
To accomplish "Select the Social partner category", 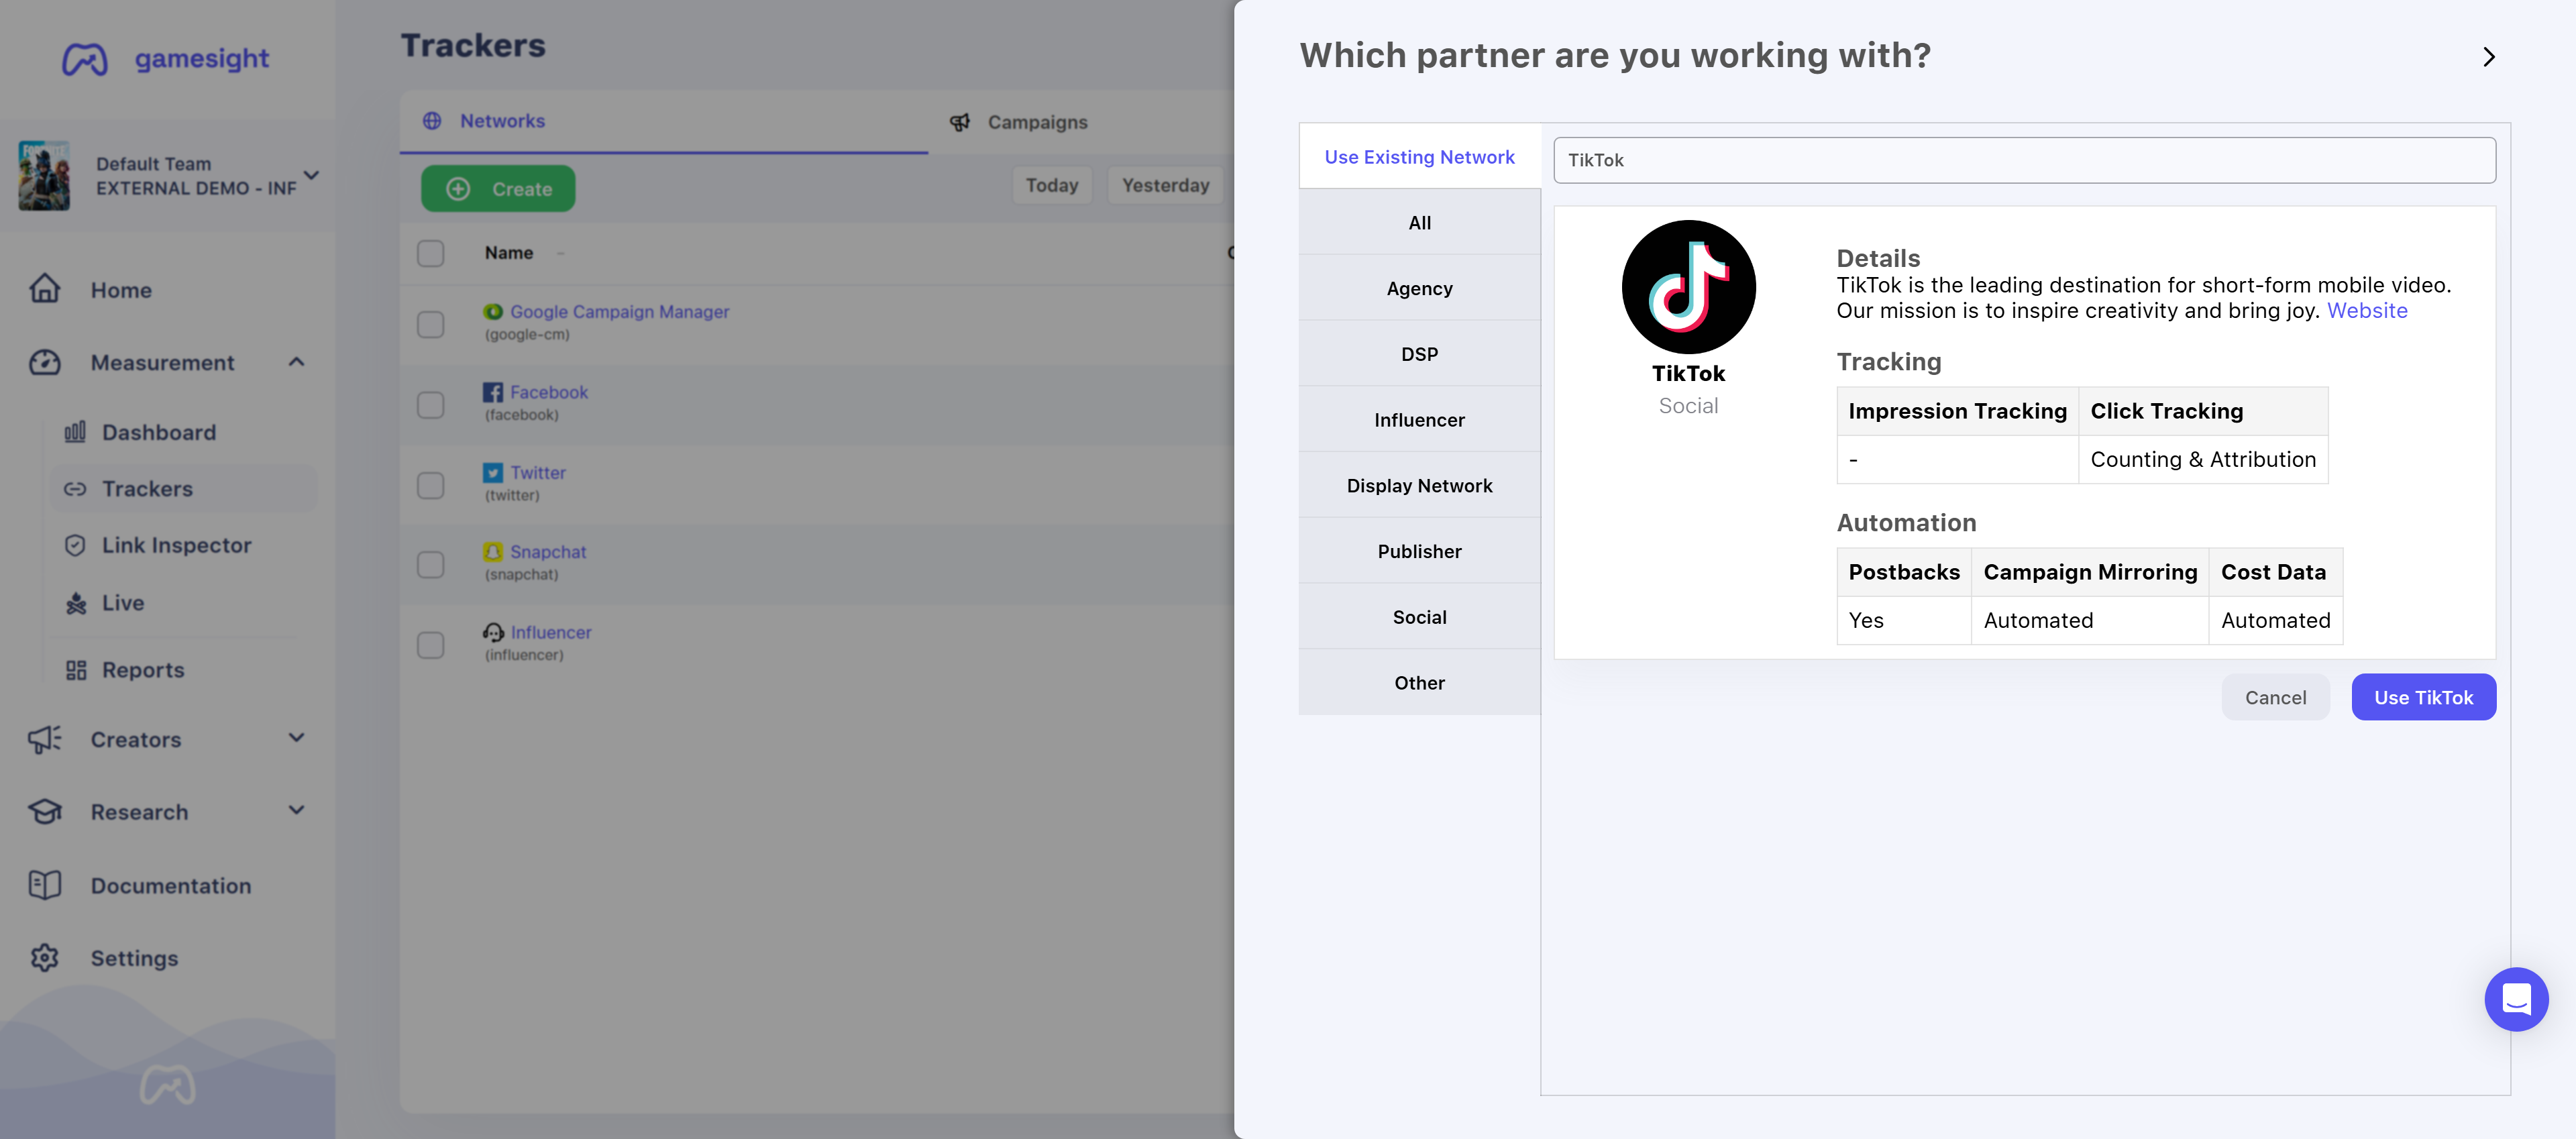I will tap(1419, 617).
